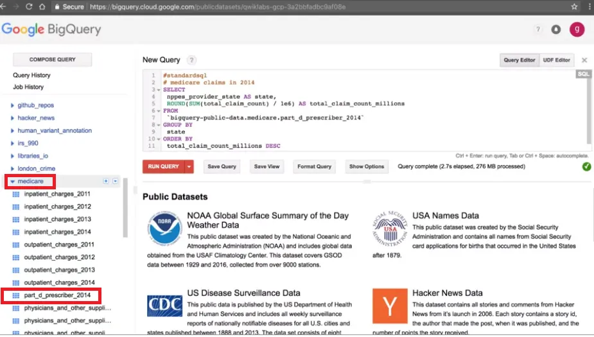The width and height of the screenshot is (594, 337).
Task: Click the sidebar dataset list scrollbar
Action: pos(125,207)
